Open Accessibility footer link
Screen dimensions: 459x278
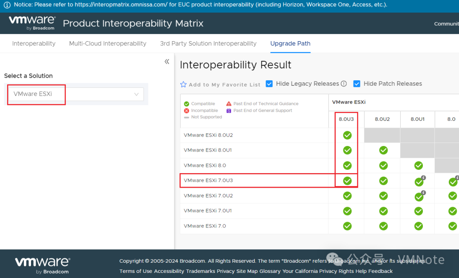click(x=169, y=271)
